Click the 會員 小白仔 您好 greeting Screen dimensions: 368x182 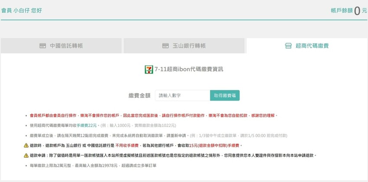point(22,10)
